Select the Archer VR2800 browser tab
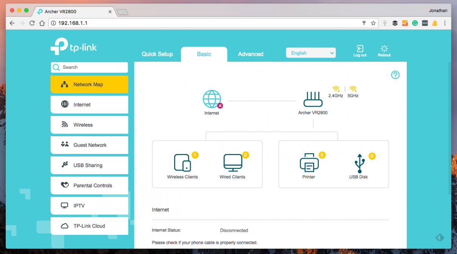 click(75, 12)
